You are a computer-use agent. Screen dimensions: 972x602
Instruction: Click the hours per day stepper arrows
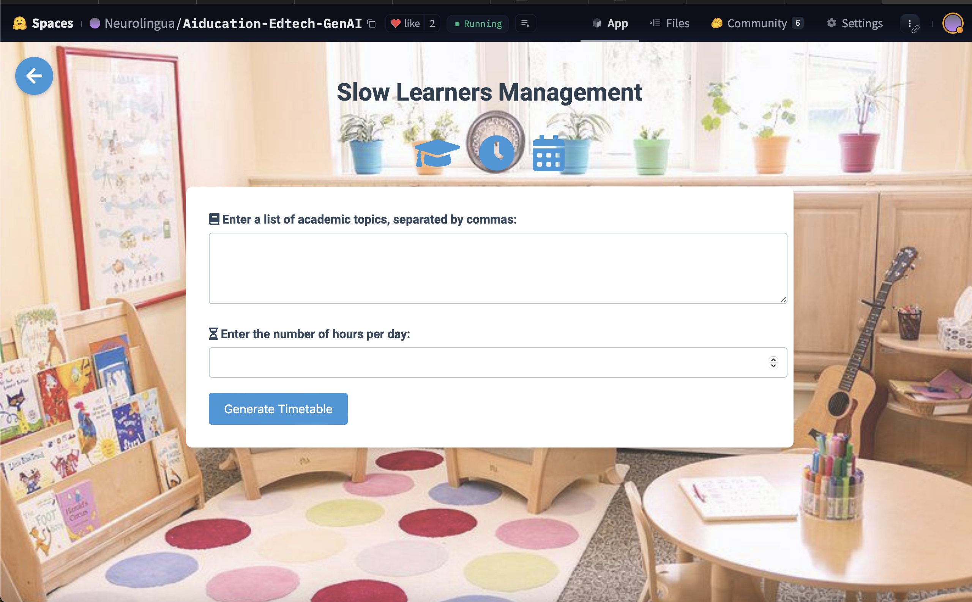point(773,362)
